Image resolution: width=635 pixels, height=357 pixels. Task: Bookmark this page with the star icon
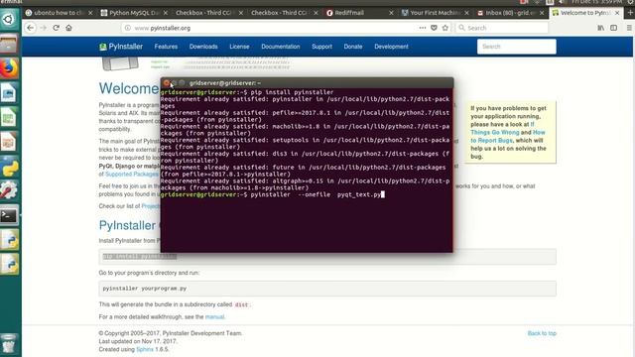[445, 28]
